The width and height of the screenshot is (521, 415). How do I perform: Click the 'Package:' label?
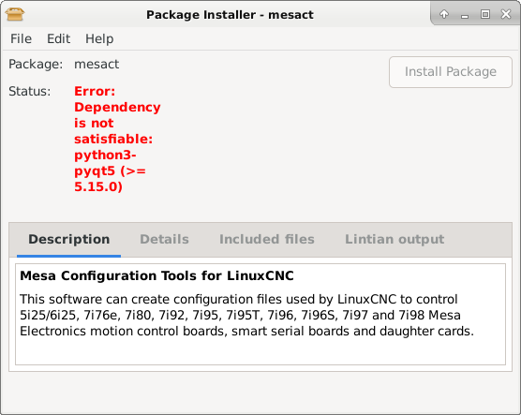pos(36,64)
